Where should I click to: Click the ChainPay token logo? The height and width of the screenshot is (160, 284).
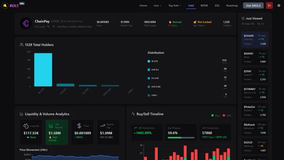click(26, 23)
